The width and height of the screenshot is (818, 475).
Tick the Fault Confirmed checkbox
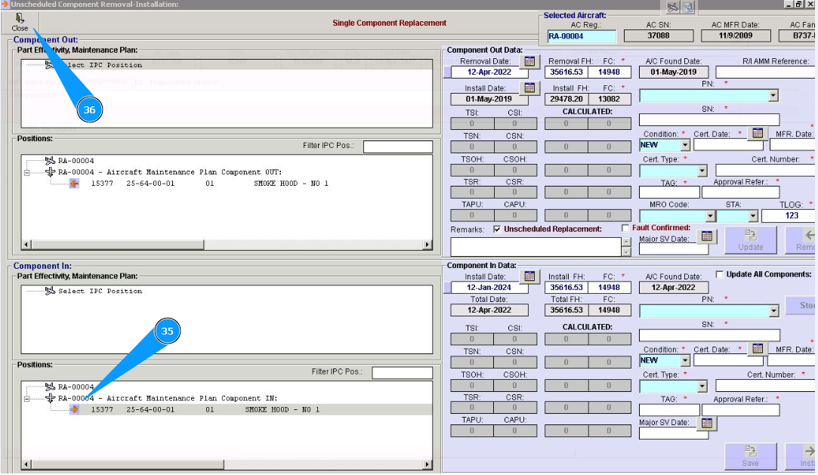click(x=625, y=228)
